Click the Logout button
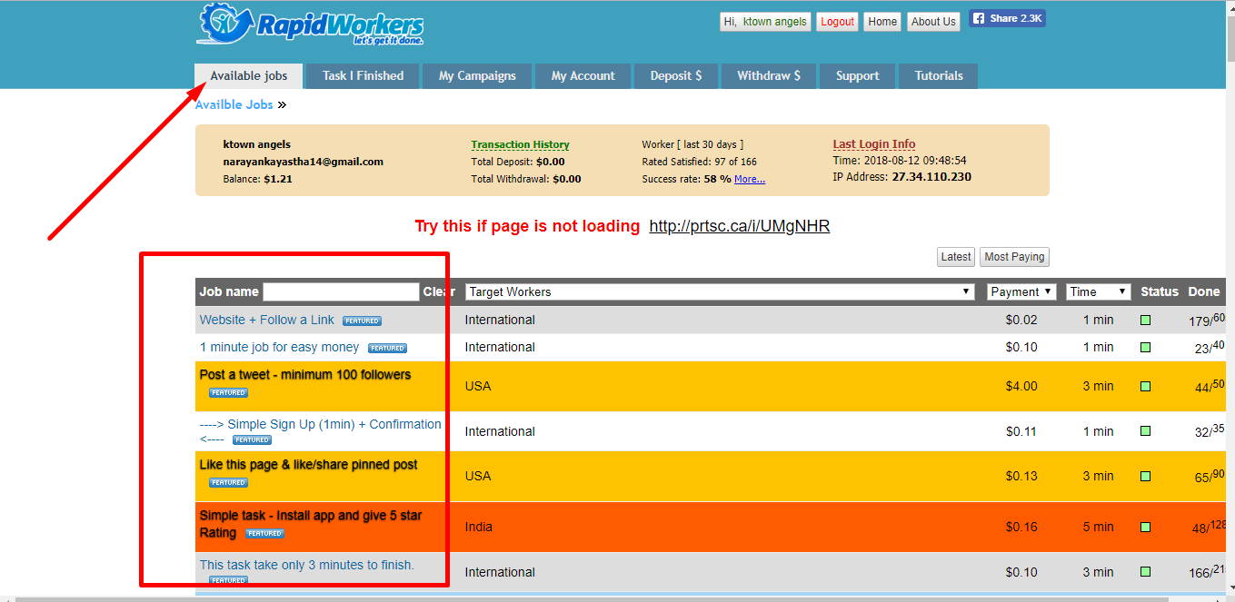Viewport: 1235px width, 602px height. pyautogui.click(x=837, y=21)
